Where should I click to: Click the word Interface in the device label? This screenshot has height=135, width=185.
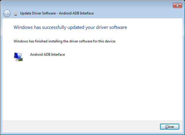58,55
